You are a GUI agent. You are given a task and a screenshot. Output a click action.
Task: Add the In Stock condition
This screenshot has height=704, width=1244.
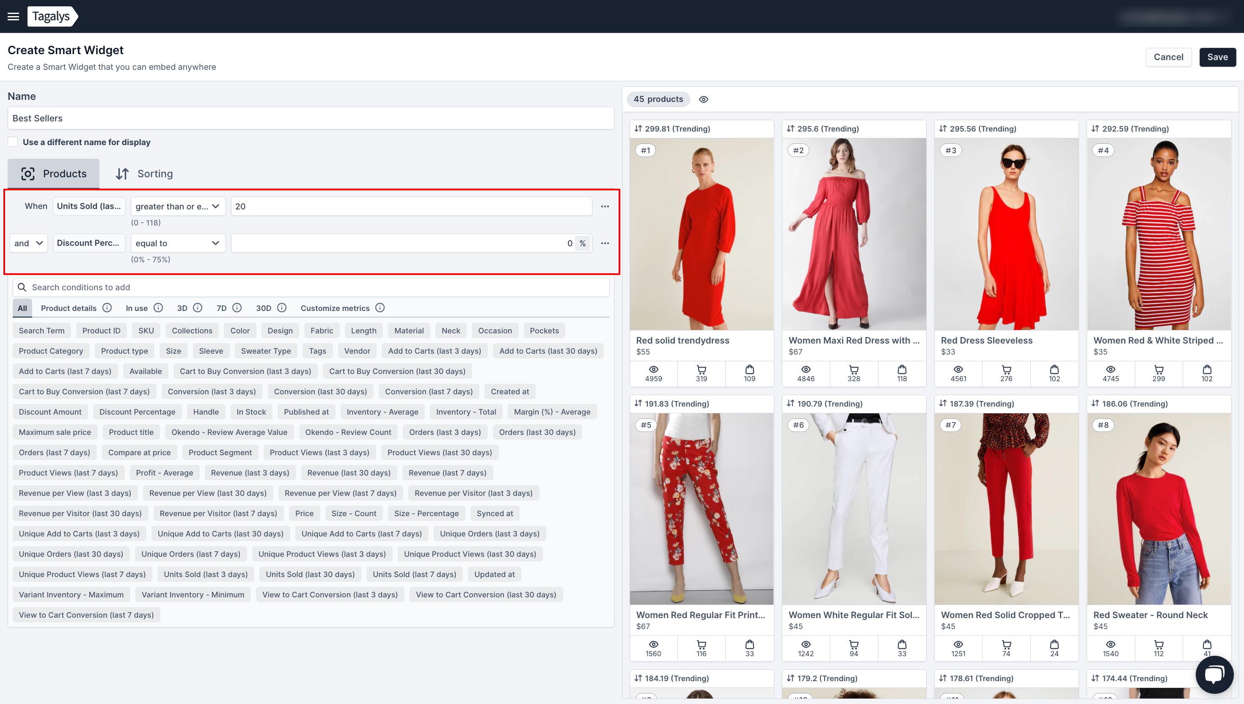(251, 412)
